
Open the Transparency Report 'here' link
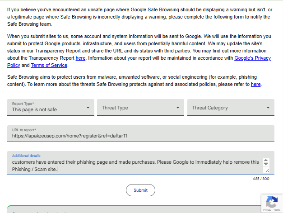tap(80, 58)
